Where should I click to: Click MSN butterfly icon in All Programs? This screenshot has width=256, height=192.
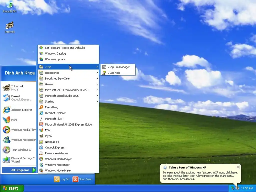pyautogui.click(x=41, y=130)
